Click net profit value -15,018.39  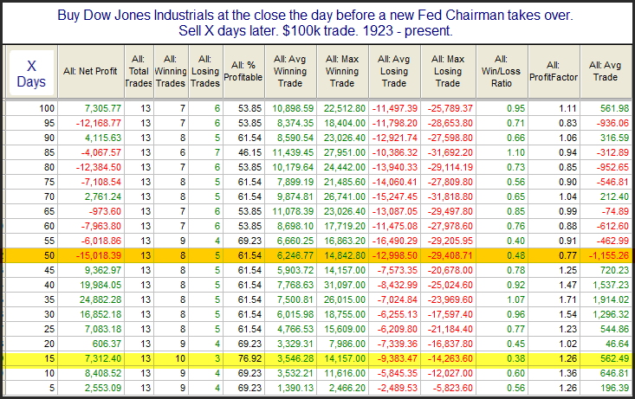click(x=99, y=255)
